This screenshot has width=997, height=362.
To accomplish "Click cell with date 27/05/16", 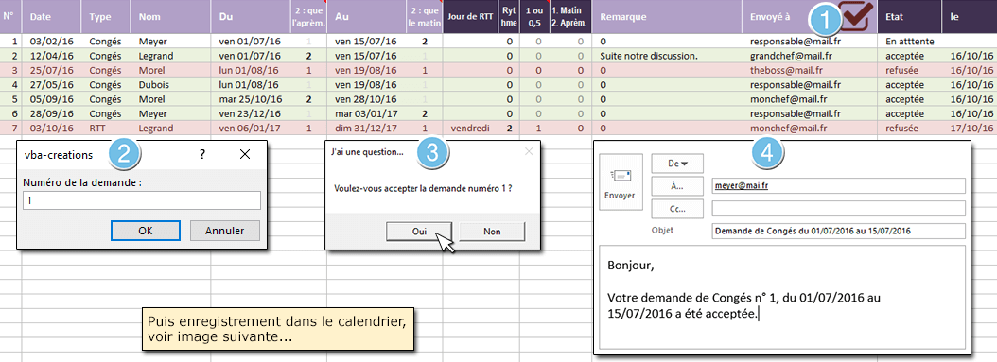I will point(52,84).
